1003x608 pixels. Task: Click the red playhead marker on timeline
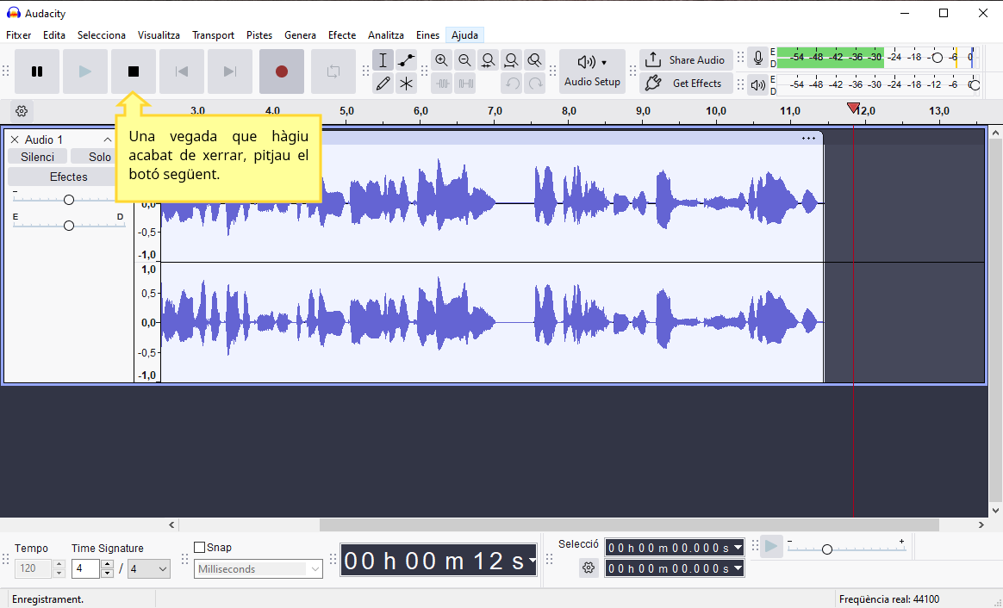pos(853,108)
